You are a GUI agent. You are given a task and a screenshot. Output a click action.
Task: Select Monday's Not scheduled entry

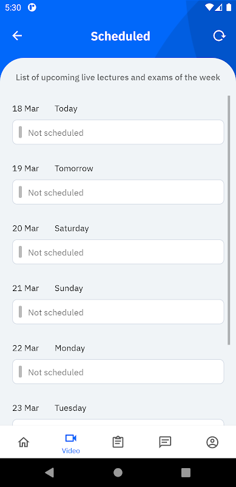tap(118, 372)
